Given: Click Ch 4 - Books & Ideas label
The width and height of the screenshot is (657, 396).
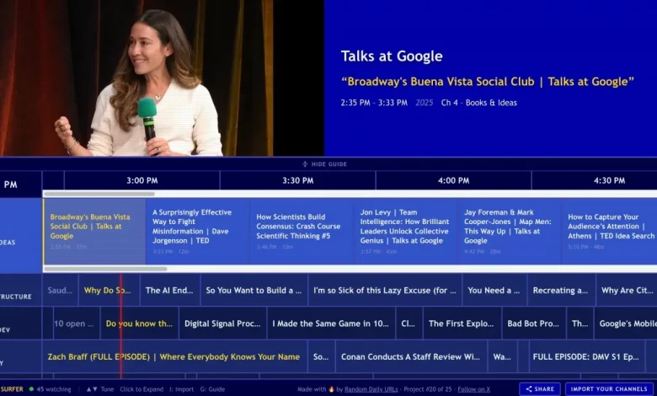Looking at the screenshot, I should [479, 103].
